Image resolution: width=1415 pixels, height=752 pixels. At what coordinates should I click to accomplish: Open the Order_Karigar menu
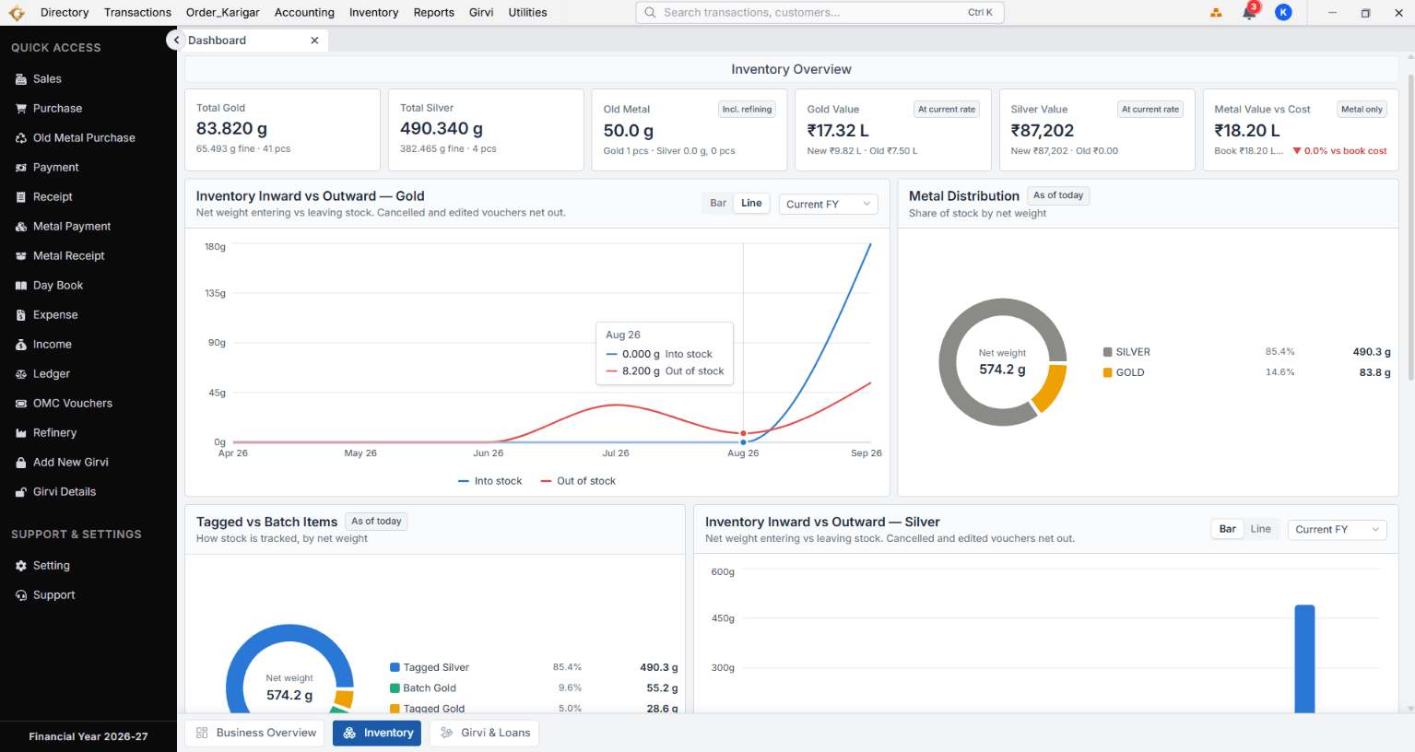click(x=223, y=13)
